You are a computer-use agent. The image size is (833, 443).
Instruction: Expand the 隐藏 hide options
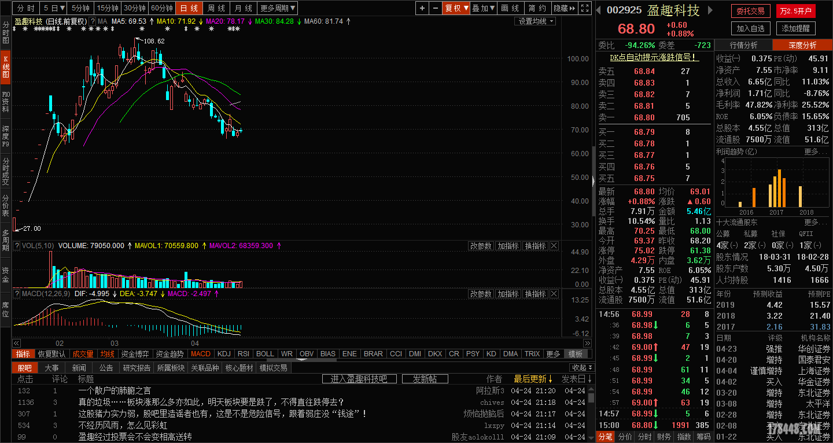point(564,8)
